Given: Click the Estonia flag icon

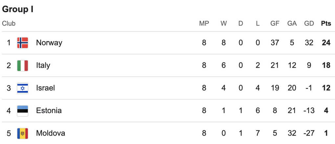Looking at the screenshot, I should click(22, 110).
